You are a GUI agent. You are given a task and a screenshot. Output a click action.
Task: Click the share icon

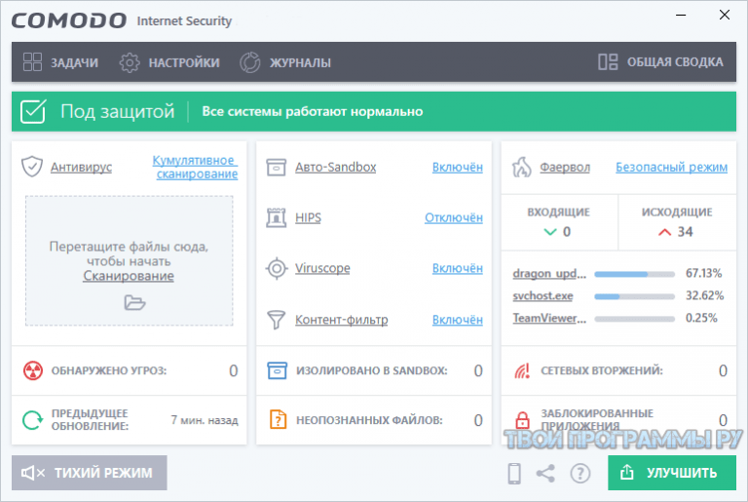tap(545, 474)
